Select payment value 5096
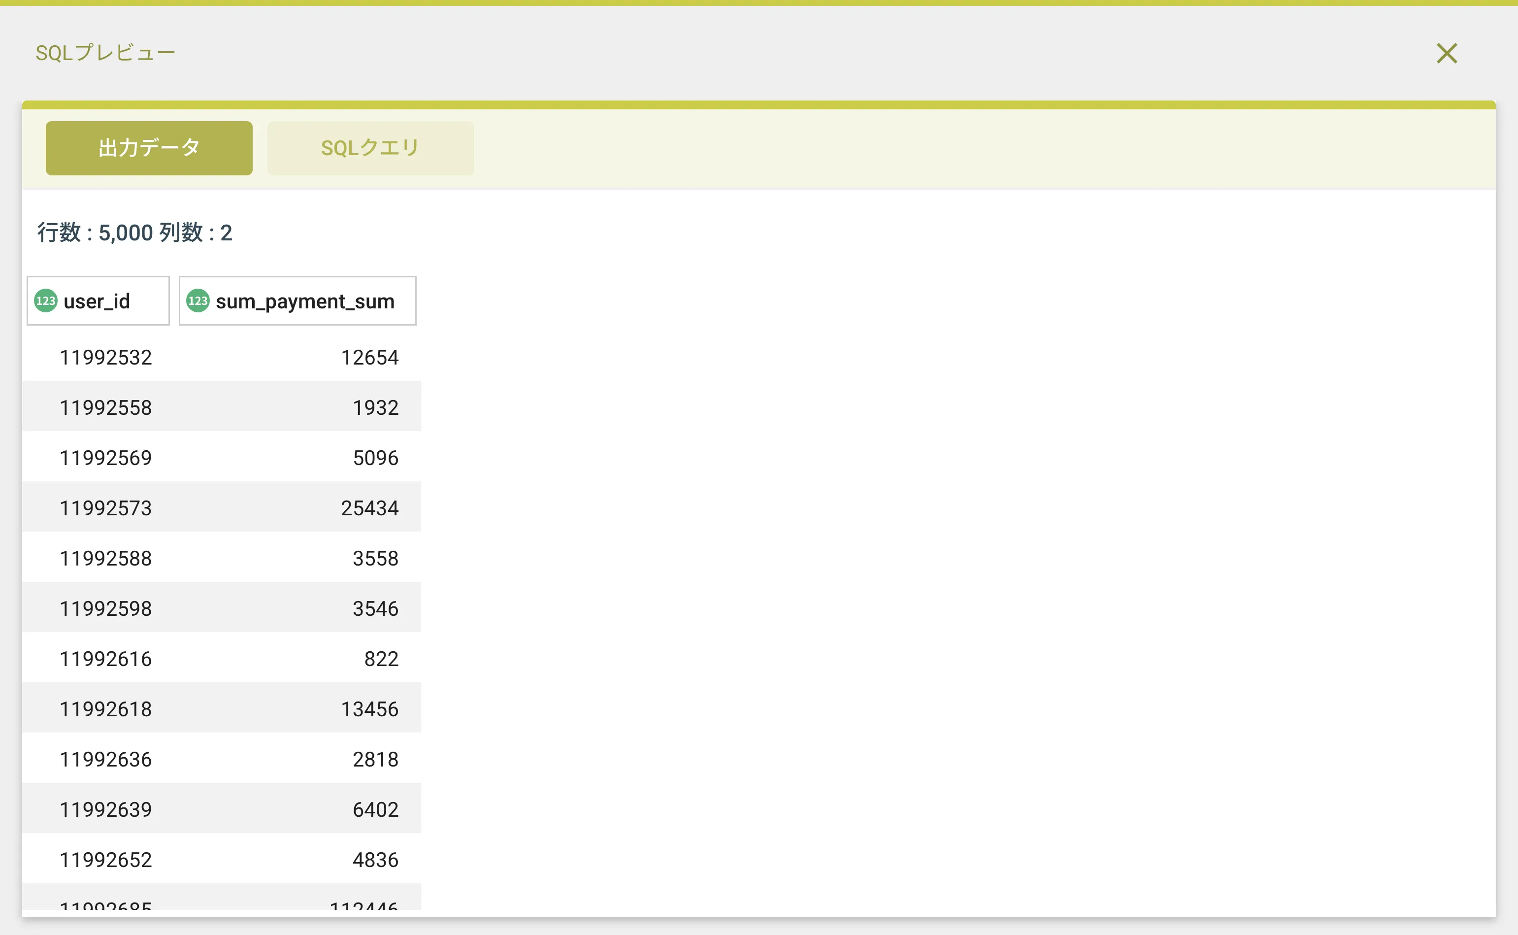Screen dimensions: 1518x935 tap(375, 458)
